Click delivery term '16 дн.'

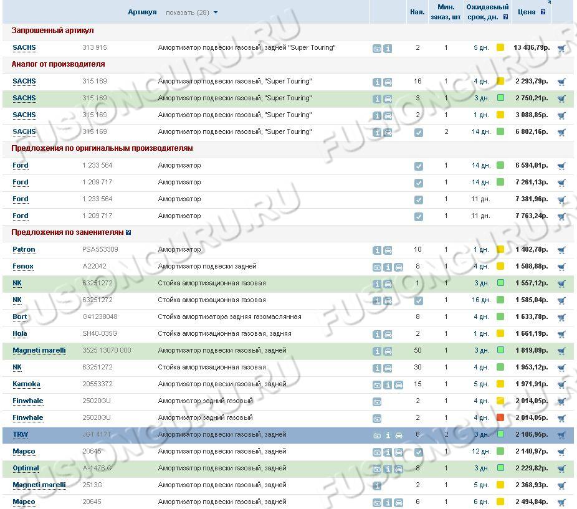481,300
